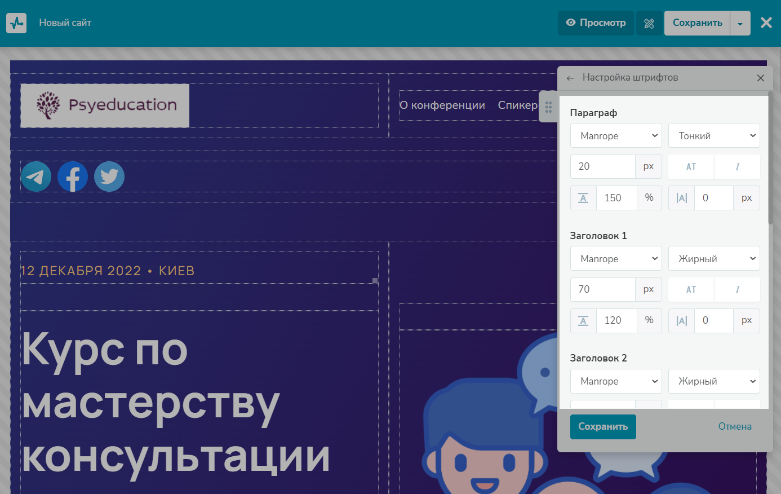Click Отмена in the font panel

pyautogui.click(x=735, y=427)
